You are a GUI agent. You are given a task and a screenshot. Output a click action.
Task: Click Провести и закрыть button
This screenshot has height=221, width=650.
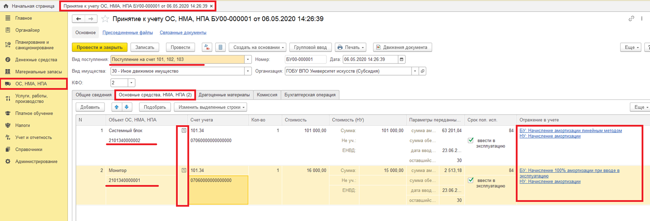click(x=100, y=47)
